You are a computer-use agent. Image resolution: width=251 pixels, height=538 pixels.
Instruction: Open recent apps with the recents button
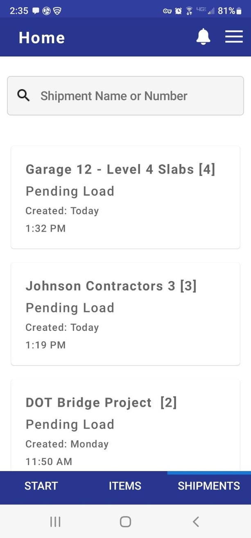[x=55, y=521]
